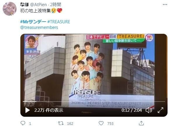Open the 2時間 timestamp permalink
171x131 pixels.
coord(55,5)
